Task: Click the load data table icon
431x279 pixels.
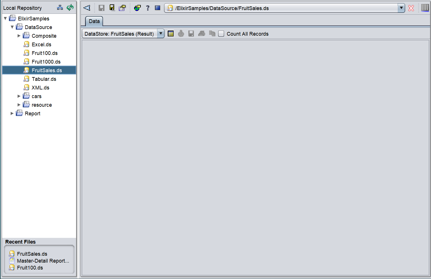Action: tap(171, 34)
